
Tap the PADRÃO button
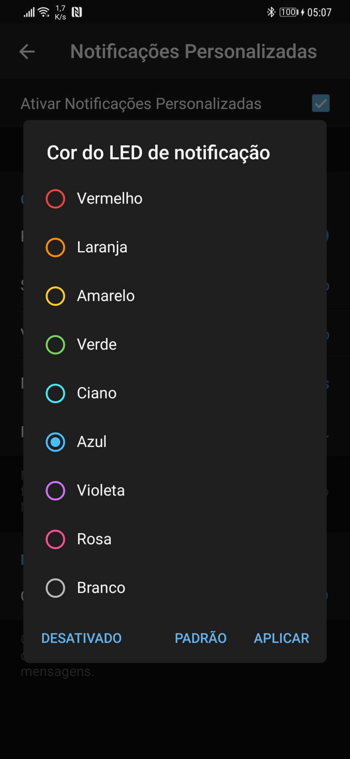[x=201, y=638]
